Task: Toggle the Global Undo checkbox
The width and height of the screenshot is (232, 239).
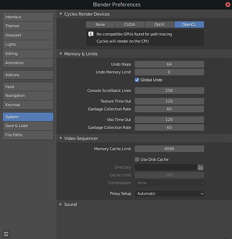Action: click(x=137, y=80)
